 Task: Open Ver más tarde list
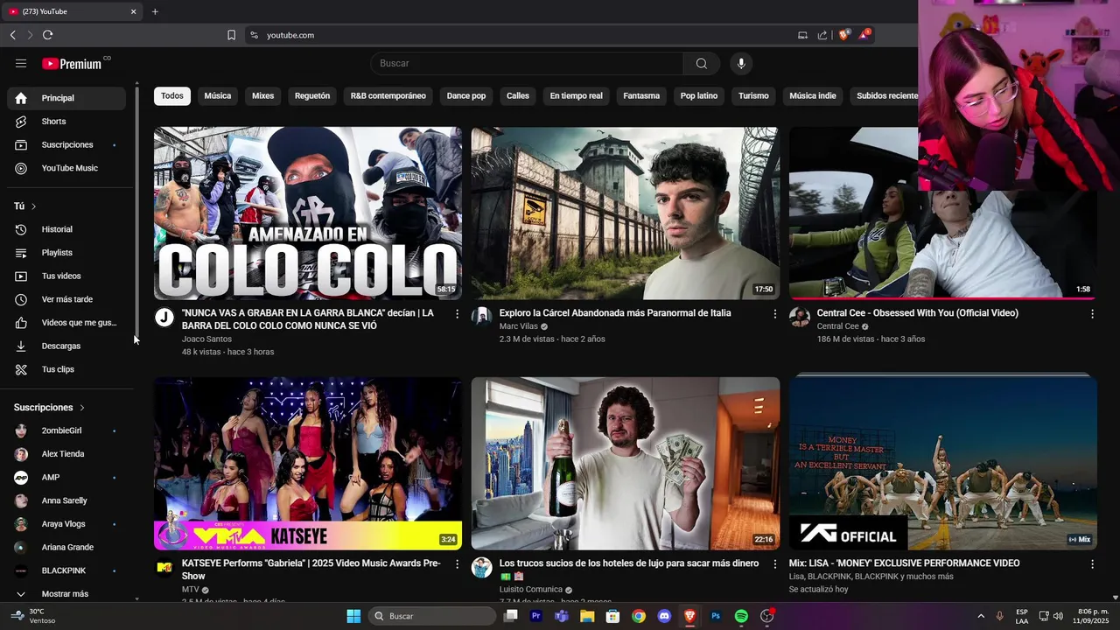(66, 299)
